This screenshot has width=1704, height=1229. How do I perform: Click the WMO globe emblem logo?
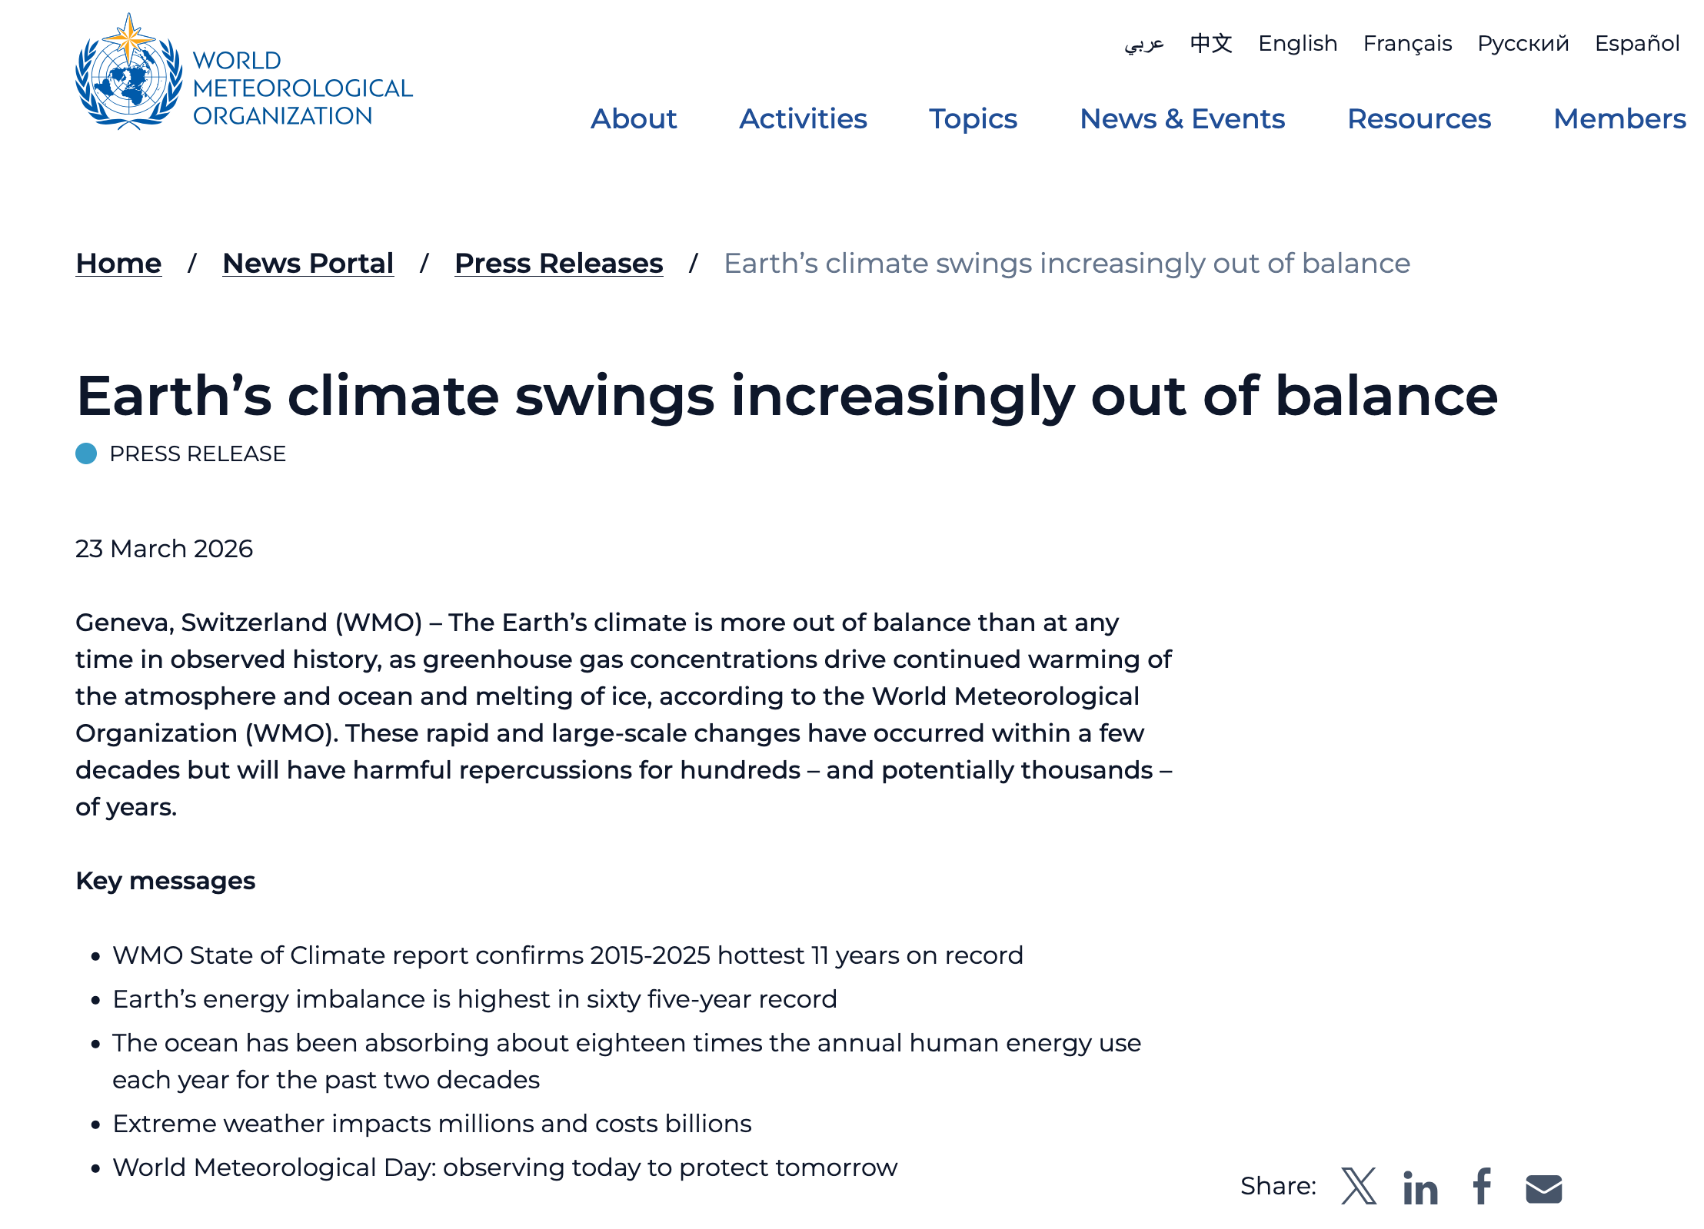(129, 72)
